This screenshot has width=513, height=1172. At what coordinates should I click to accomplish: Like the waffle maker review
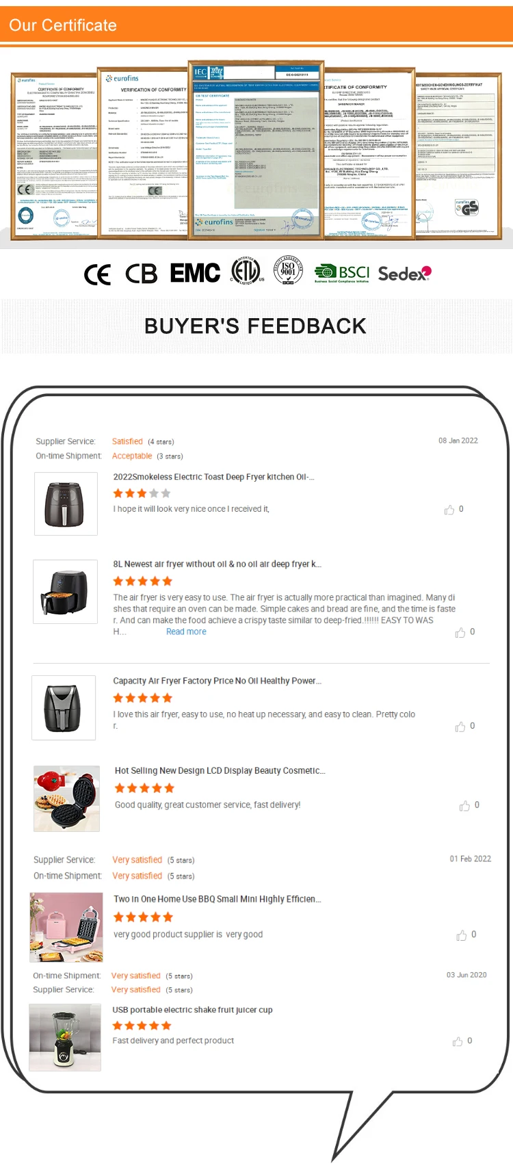tap(464, 806)
